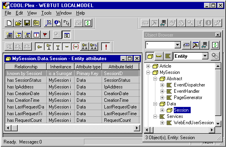Click the green Refresh icon in main toolbar
Image resolution: width=226 pixels, height=147 pixels.
click(x=87, y=23)
